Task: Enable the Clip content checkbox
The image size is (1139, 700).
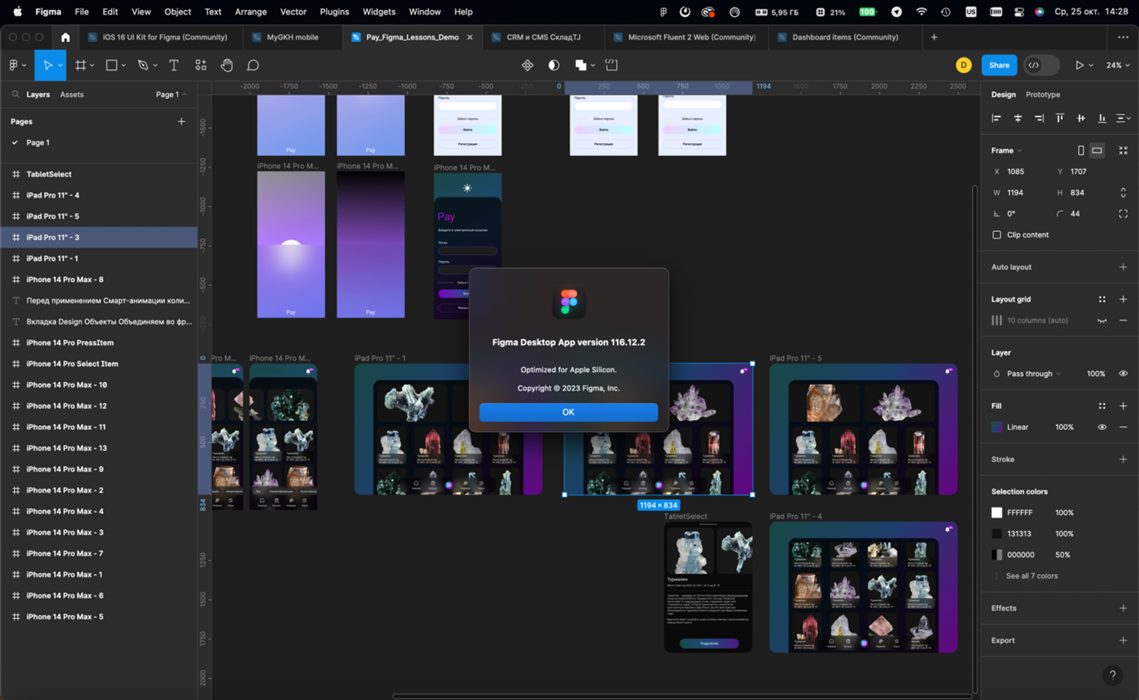Action: click(x=997, y=235)
